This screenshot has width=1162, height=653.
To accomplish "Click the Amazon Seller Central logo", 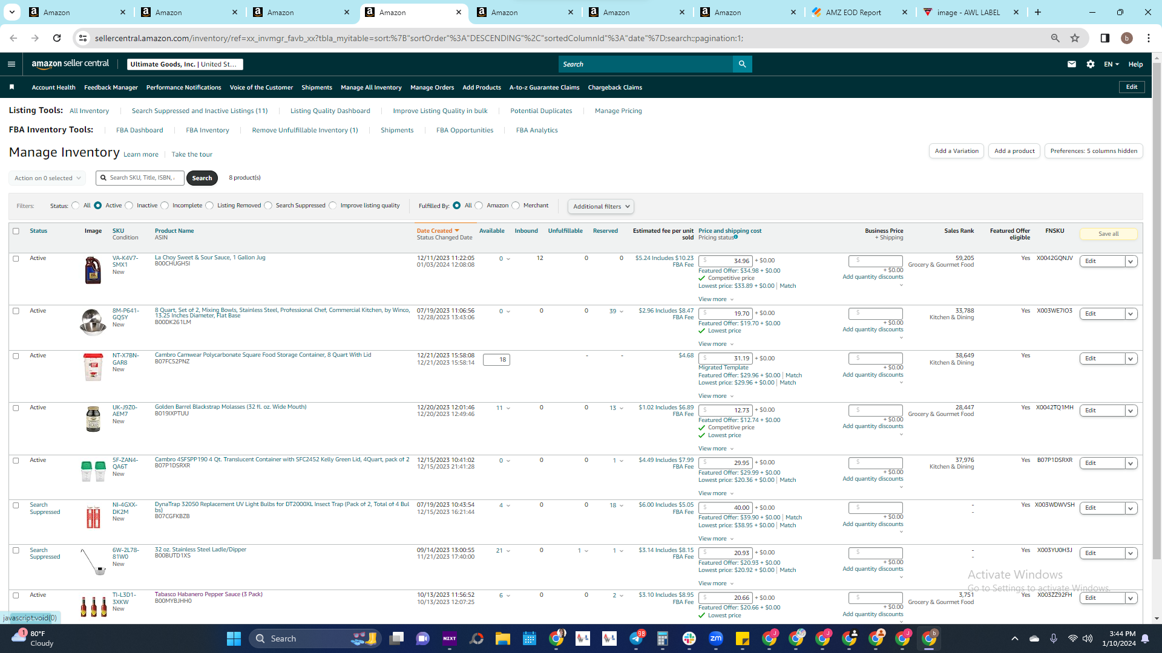I will tap(70, 64).
